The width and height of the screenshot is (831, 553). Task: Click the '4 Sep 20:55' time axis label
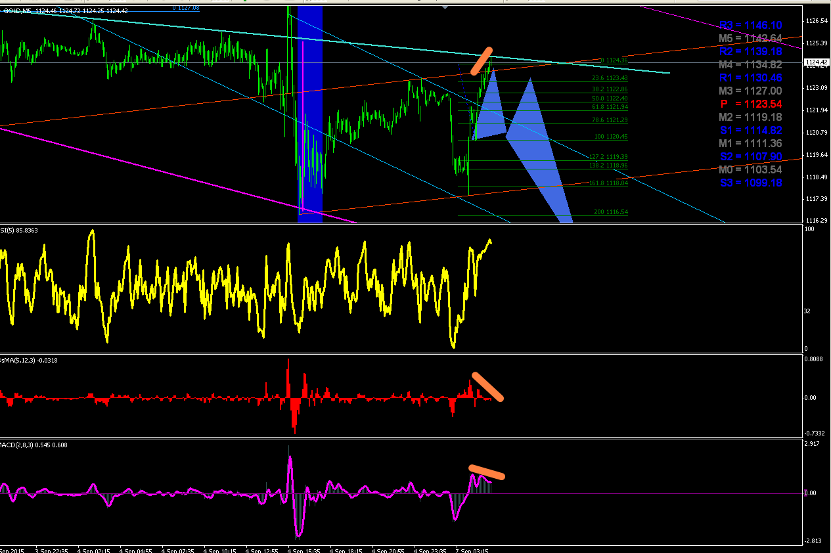click(x=388, y=550)
